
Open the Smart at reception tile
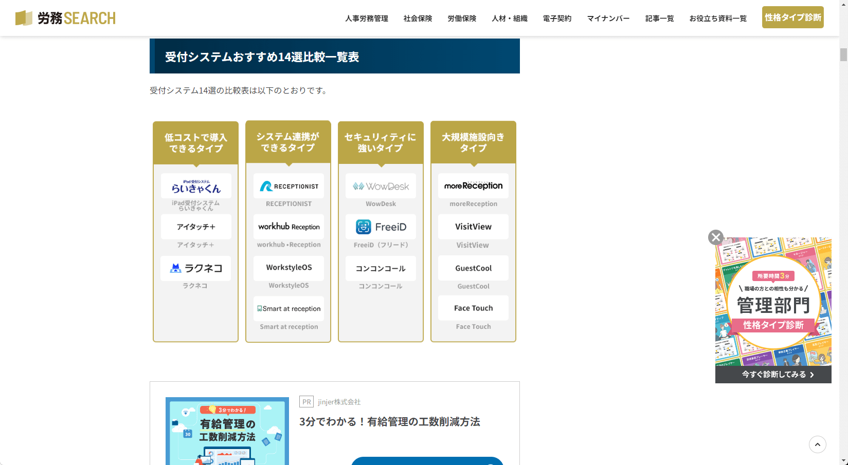[288, 308]
